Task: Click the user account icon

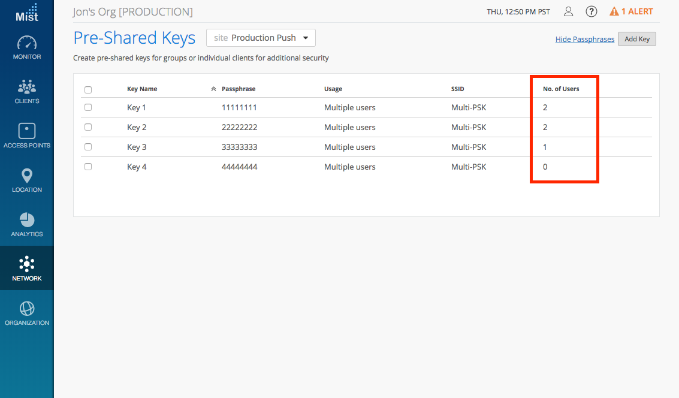Action: tap(569, 11)
